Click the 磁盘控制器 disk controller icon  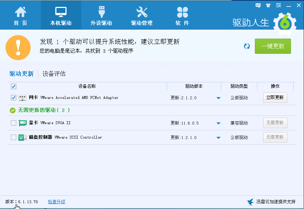[x=22, y=138]
